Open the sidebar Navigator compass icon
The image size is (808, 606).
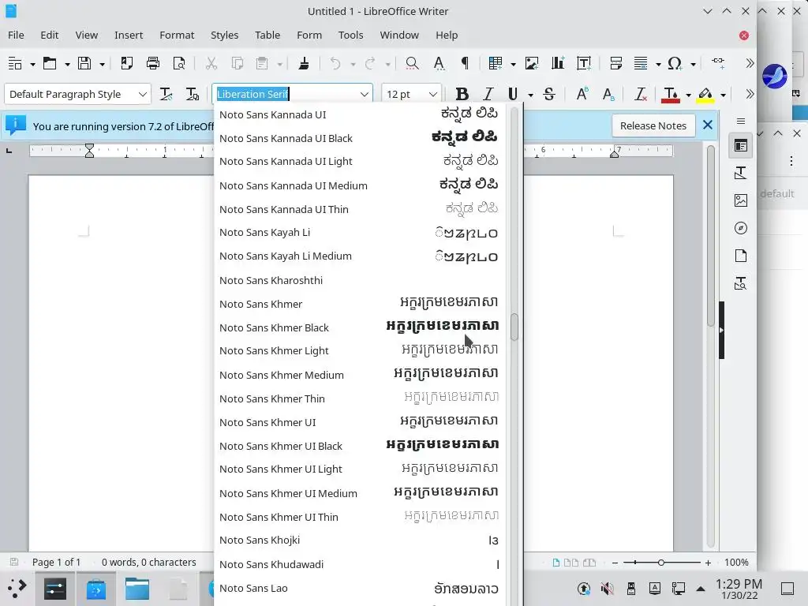coord(740,228)
